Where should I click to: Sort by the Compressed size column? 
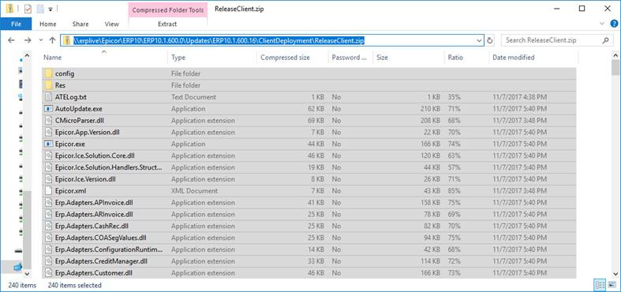pyautogui.click(x=285, y=58)
